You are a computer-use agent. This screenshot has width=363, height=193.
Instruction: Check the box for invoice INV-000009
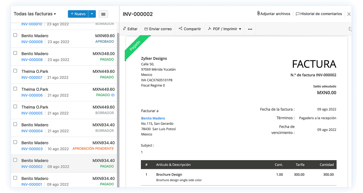point(15,35)
